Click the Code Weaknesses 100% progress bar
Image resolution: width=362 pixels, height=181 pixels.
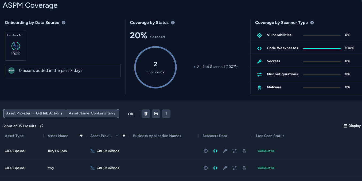[322, 48]
